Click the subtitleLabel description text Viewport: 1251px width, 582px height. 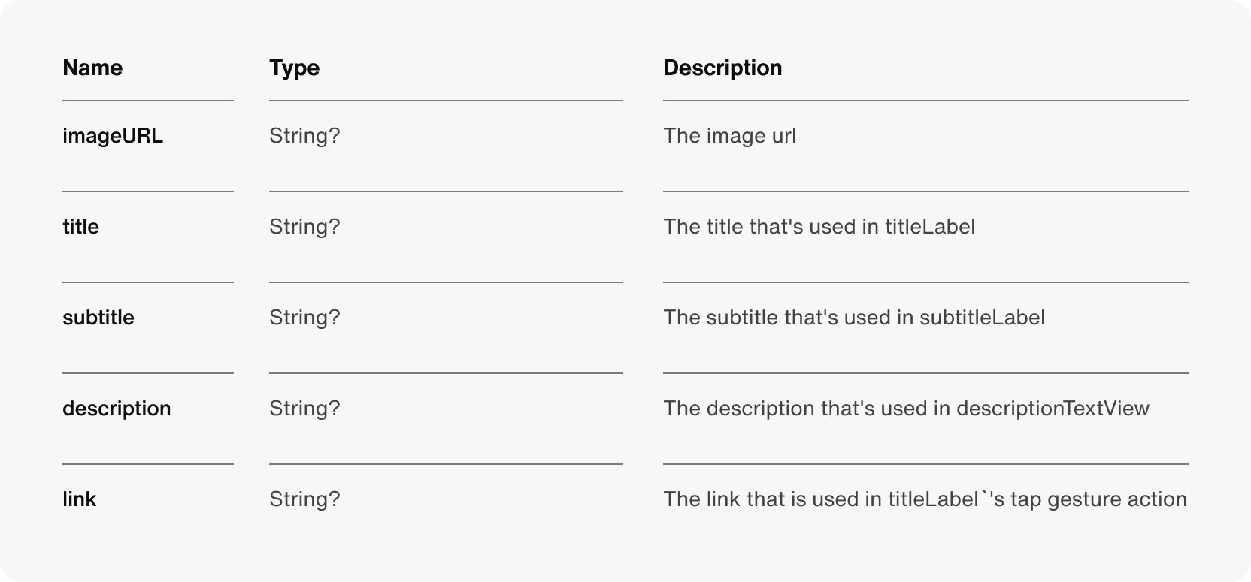coord(854,318)
